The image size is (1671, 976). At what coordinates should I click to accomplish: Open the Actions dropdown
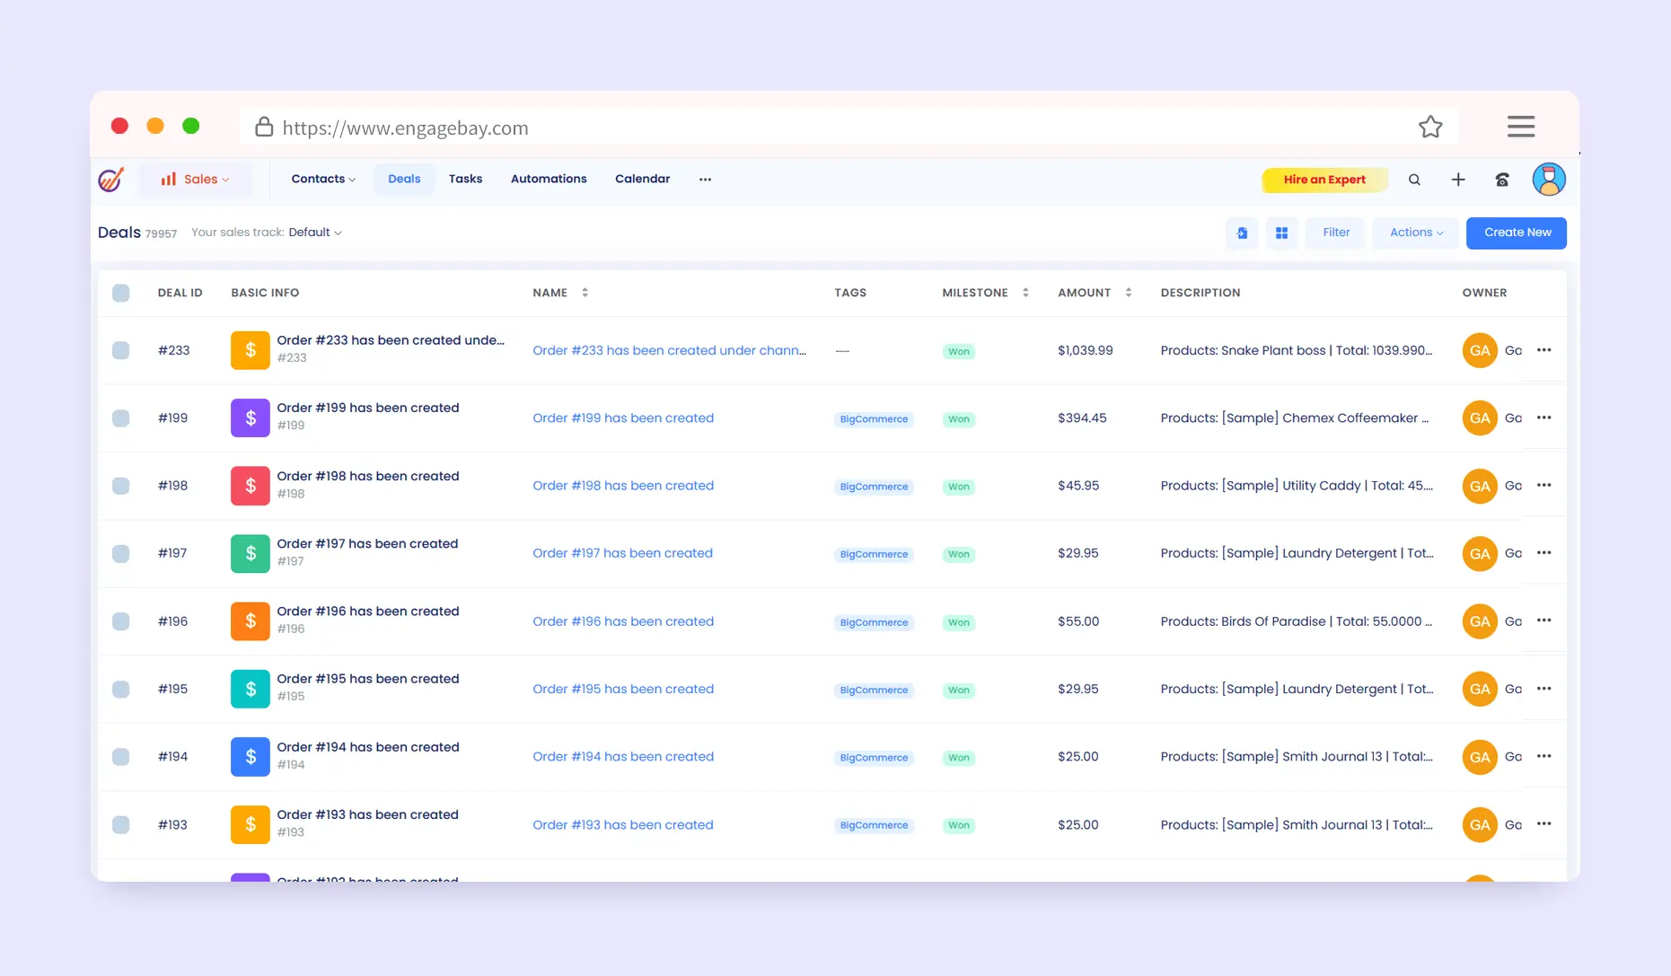[1416, 233]
